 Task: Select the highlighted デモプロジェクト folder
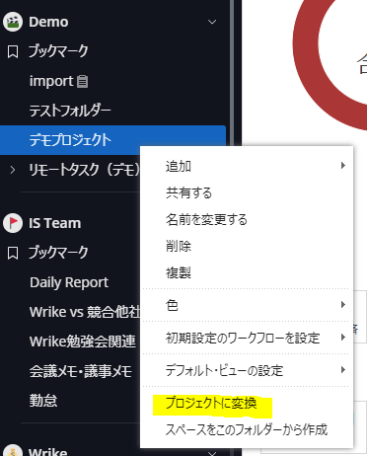(x=112, y=140)
